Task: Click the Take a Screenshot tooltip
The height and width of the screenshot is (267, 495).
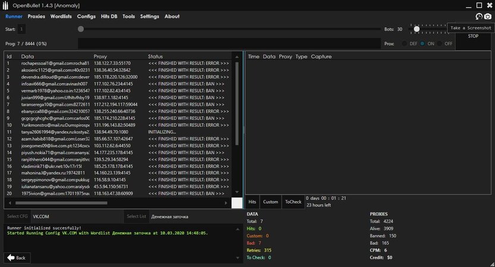Action: [x=471, y=28]
